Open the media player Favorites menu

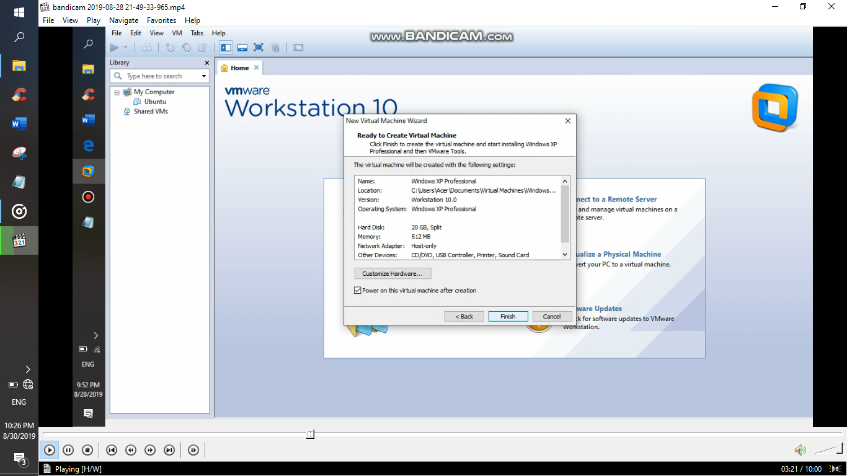coord(161,20)
